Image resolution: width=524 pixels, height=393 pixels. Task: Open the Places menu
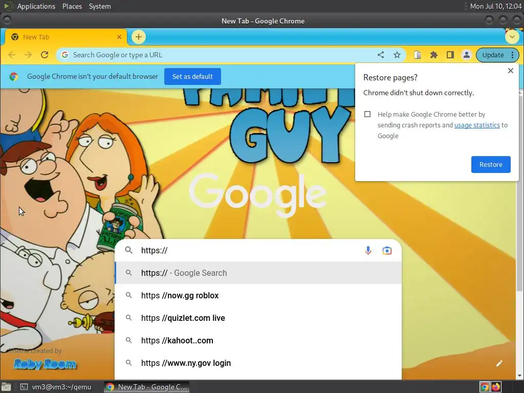pyautogui.click(x=72, y=6)
